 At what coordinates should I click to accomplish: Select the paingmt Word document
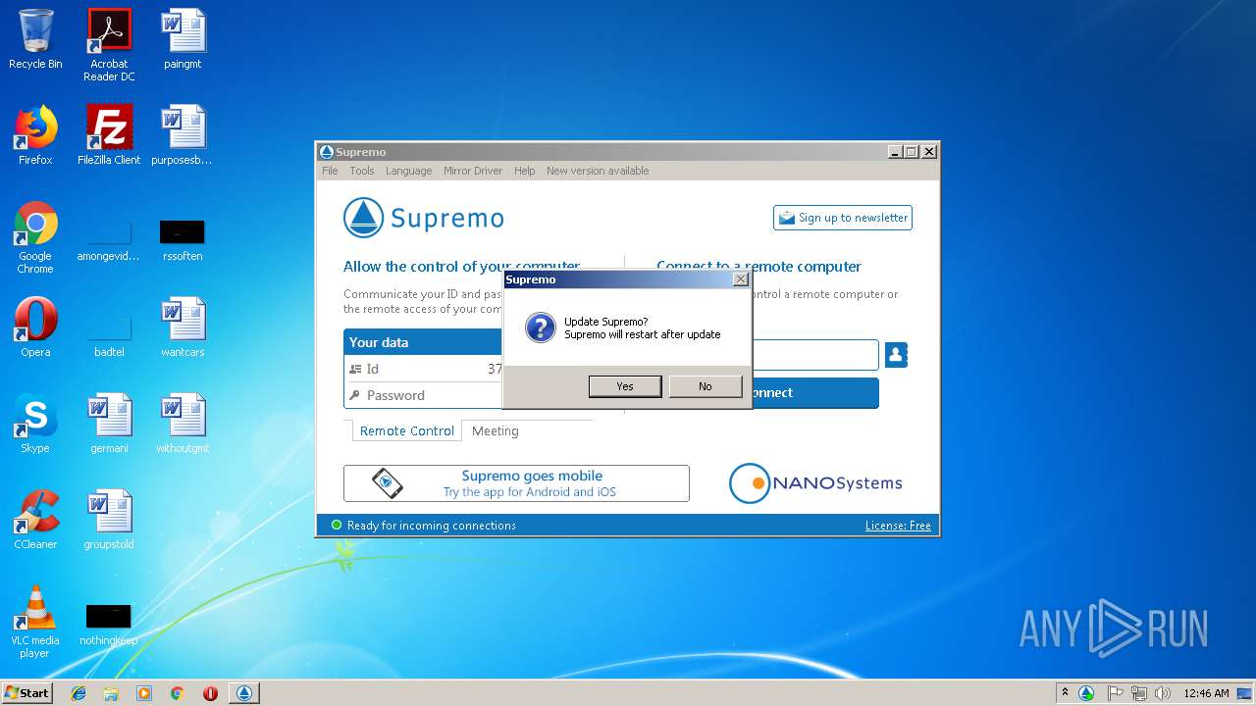(183, 40)
